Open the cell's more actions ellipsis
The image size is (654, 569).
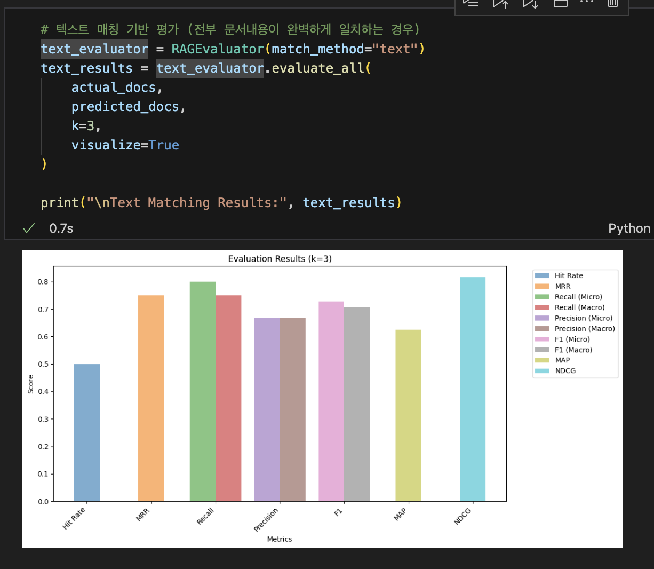(587, 2)
